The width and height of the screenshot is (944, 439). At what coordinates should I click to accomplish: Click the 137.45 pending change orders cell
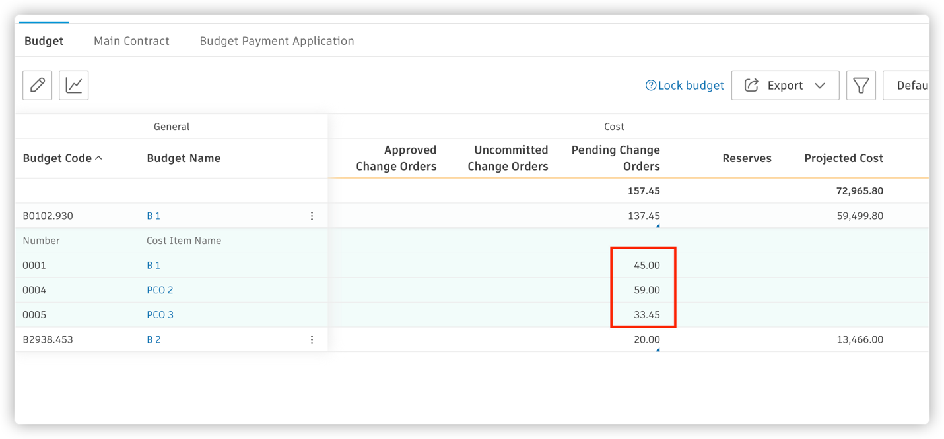(x=643, y=216)
